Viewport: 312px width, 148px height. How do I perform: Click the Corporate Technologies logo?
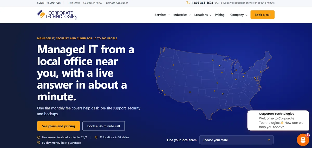pos(57,15)
